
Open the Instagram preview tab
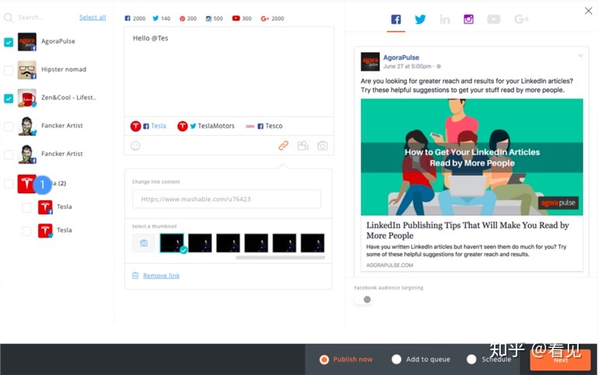(x=469, y=19)
